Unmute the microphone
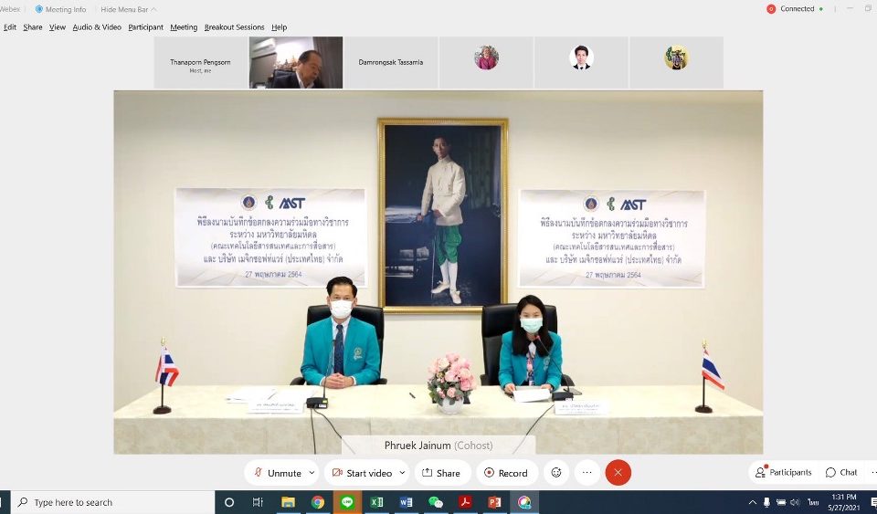Viewport: 877px width, 514px height. point(277,473)
